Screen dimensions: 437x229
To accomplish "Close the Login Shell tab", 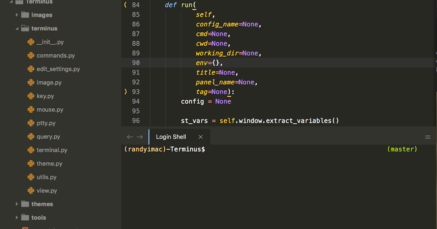I will pos(201,137).
